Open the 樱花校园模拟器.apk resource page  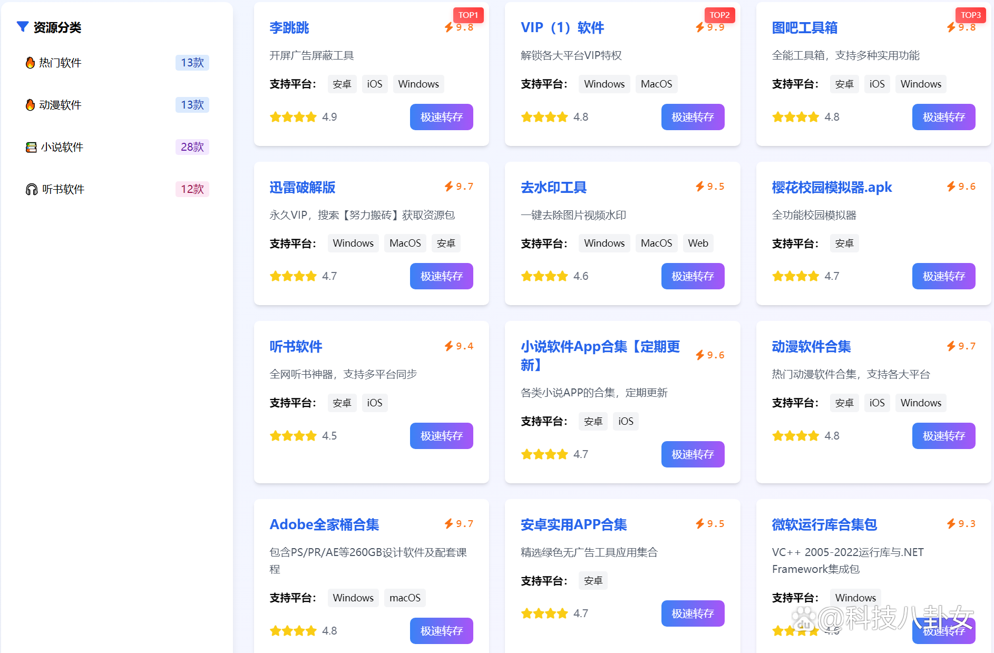pyautogui.click(x=831, y=187)
